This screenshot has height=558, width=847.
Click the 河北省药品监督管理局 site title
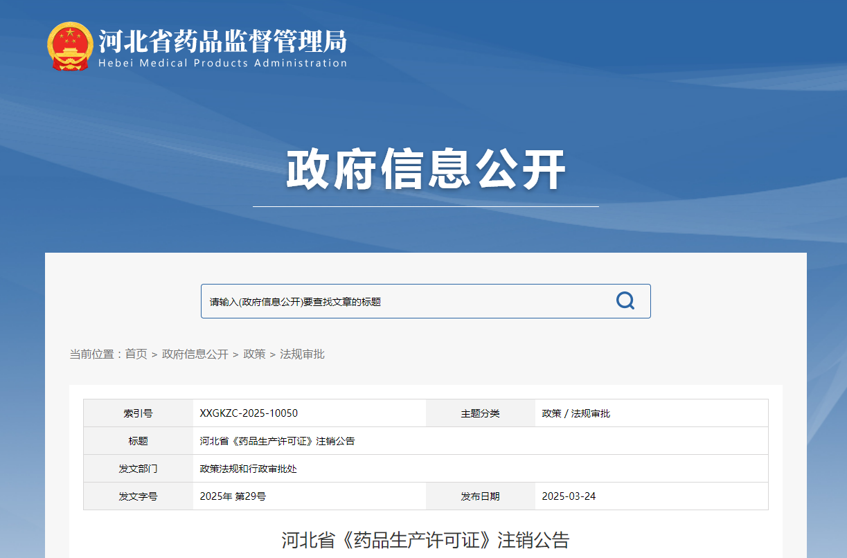coord(222,41)
